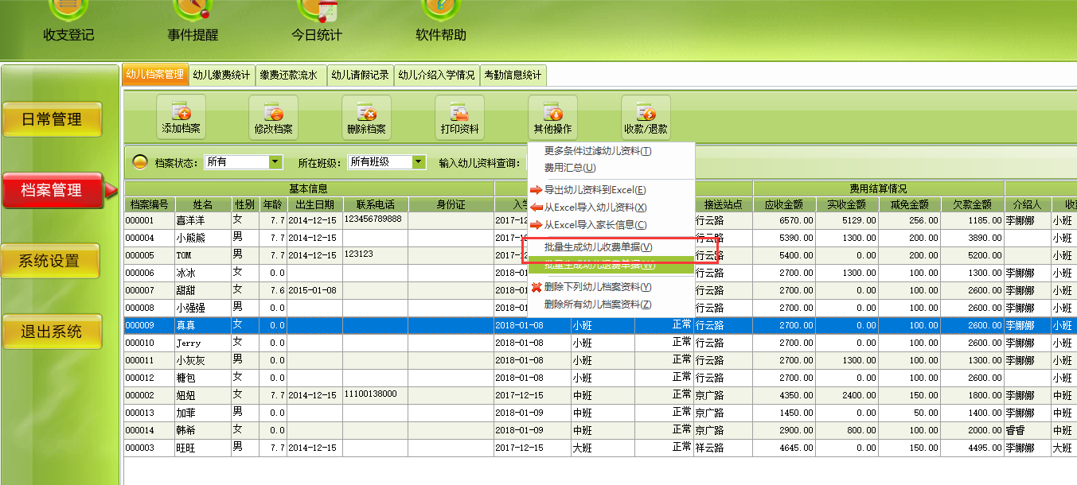This screenshot has height=485, width=1077.
Task: Switch to the 考勤信息统计 tab
Action: pyautogui.click(x=513, y=76)
